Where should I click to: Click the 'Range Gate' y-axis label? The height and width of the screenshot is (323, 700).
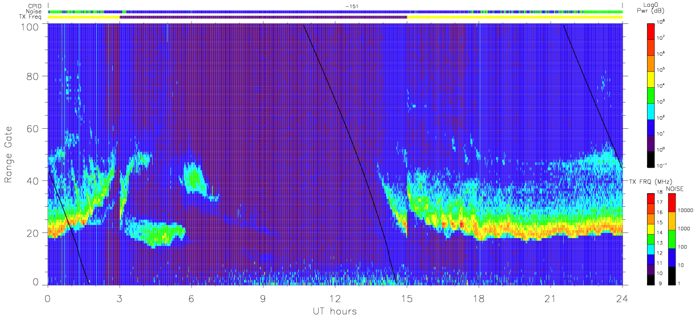(x=9, y=154)
